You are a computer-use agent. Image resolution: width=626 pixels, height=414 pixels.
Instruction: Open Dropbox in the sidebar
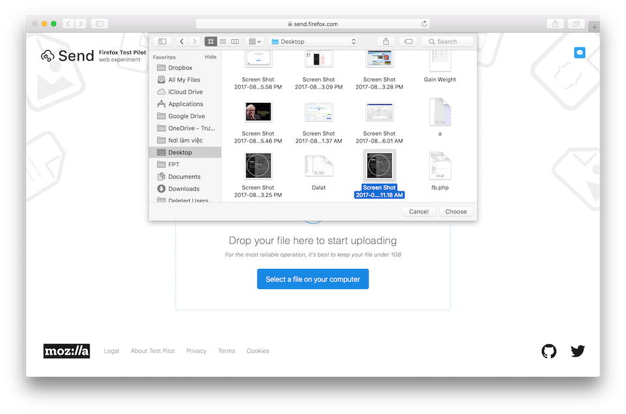click(x=185, y=68)
